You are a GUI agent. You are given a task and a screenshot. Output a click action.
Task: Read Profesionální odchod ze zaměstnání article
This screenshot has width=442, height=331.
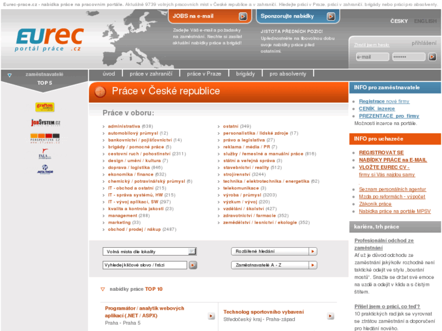[384, 244]
